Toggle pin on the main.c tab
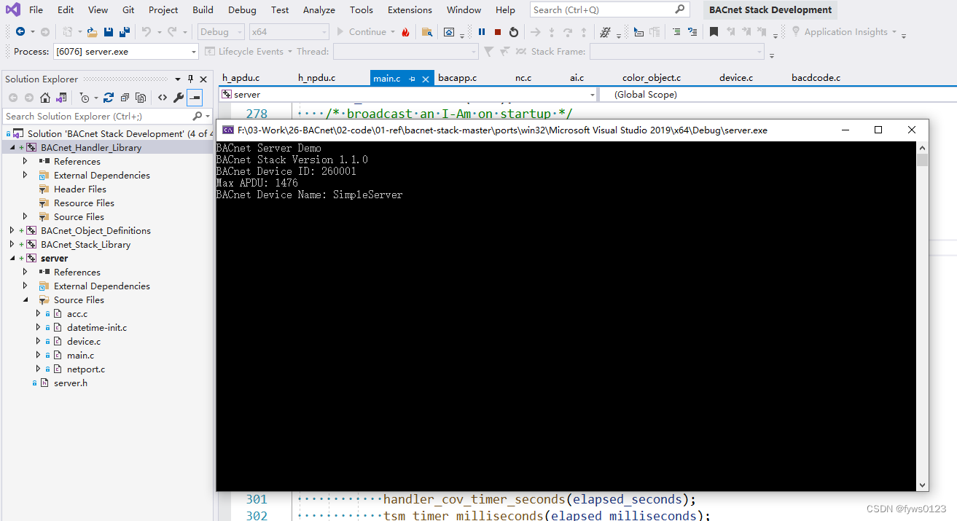The width and height of the screenshot is (957, 521). pos(413,78)
